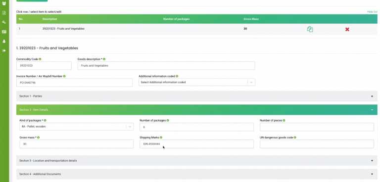This screenshot has width=380, height=182.
Task: Click the copy item icon in row 1
Action: pos(310,29)
